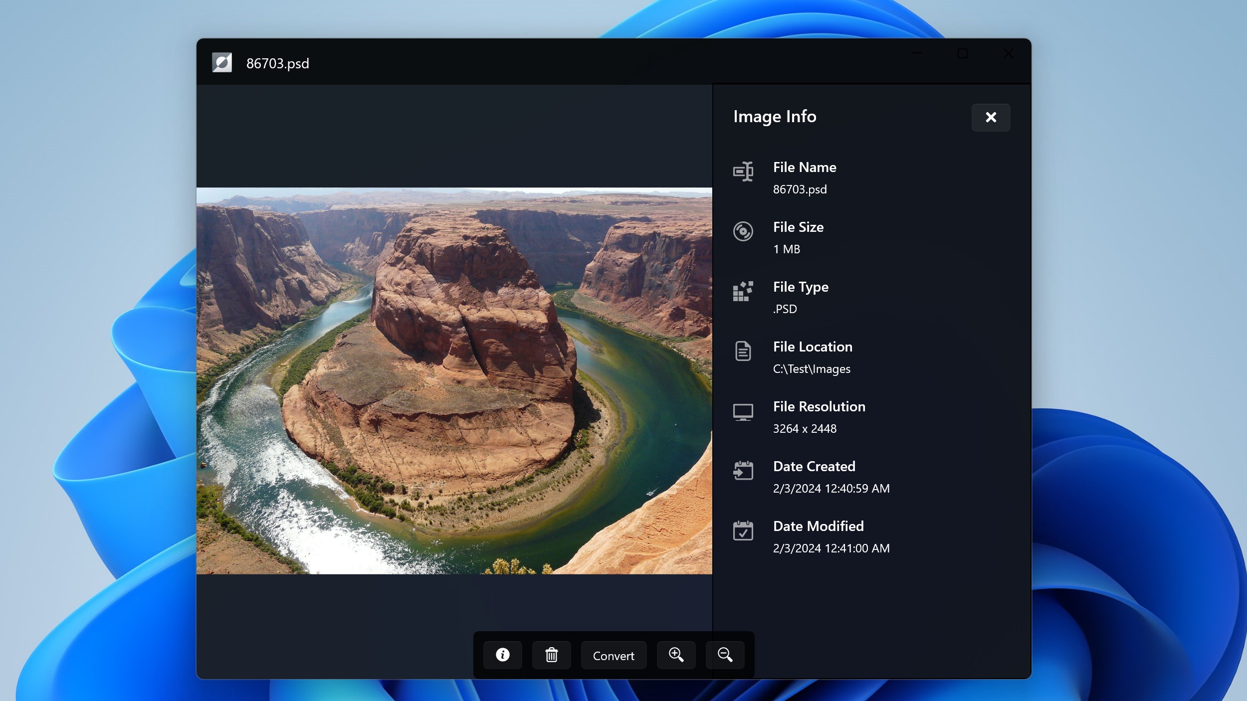
Task: Click the 3264 x 2448 resolution value
Action: coord(805,429)
